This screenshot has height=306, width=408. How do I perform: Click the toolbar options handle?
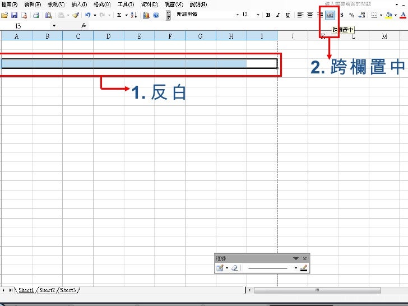pos(169,15)
